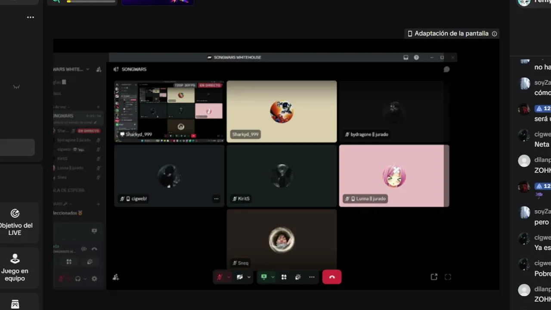This screenshot has height=310, width=551.
Task: Open headphones output options arrow
Action: click(x=85, y=279)
